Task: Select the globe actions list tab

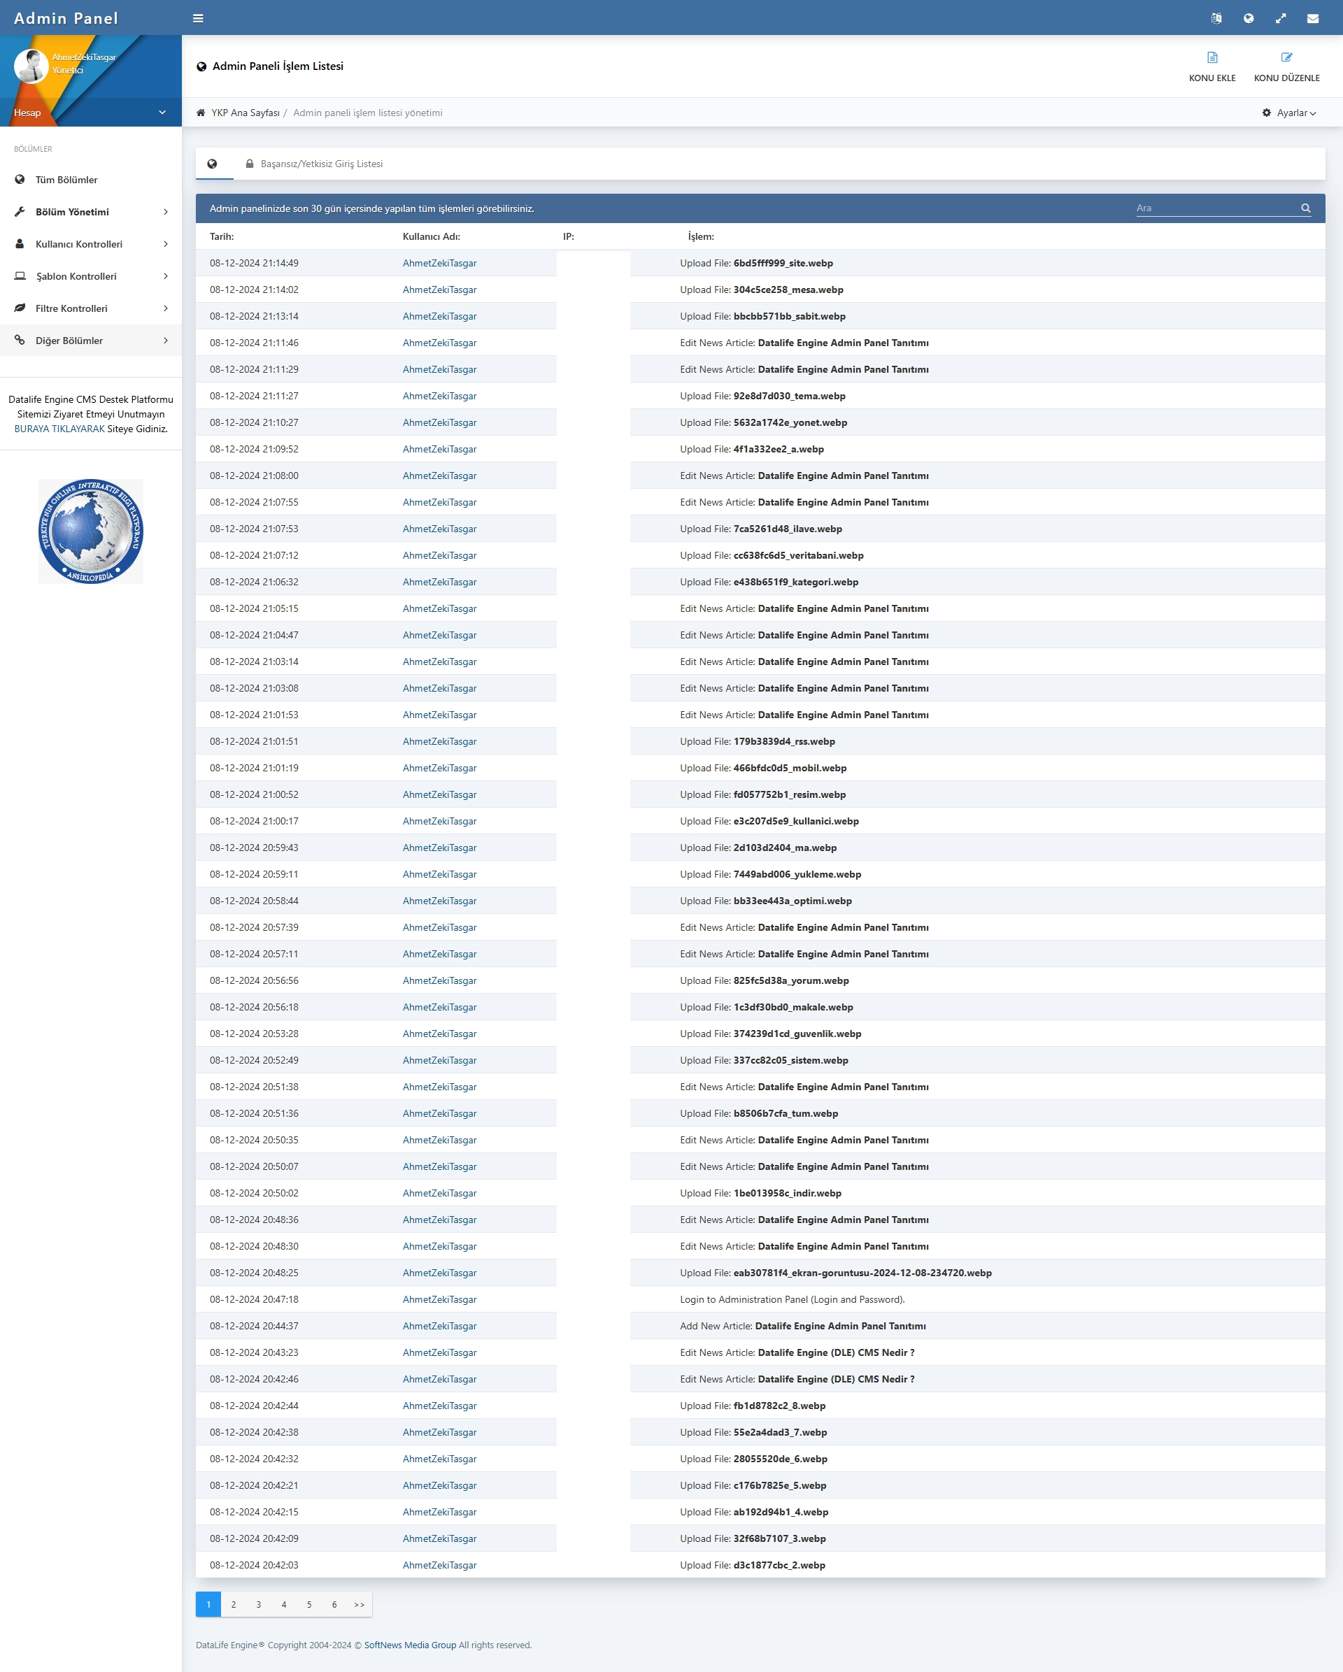Action: [212, 164]
